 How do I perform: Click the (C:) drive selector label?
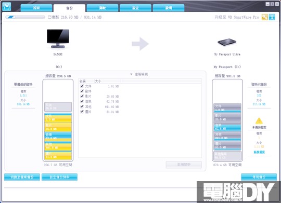59,66
